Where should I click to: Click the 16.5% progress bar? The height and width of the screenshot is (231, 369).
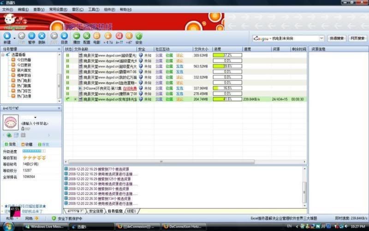coord(227,88)
